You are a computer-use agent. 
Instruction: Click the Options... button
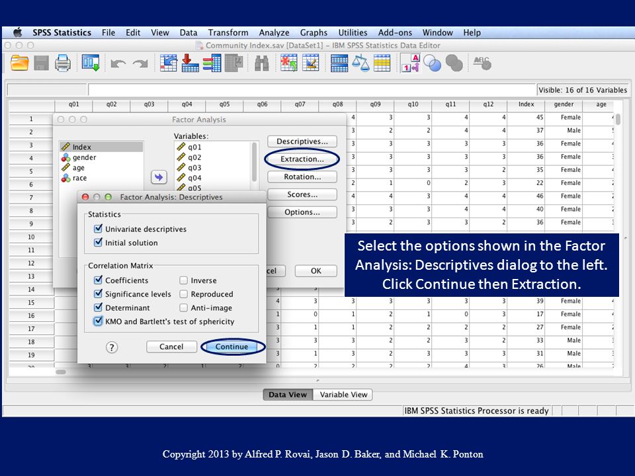point(302,212)
